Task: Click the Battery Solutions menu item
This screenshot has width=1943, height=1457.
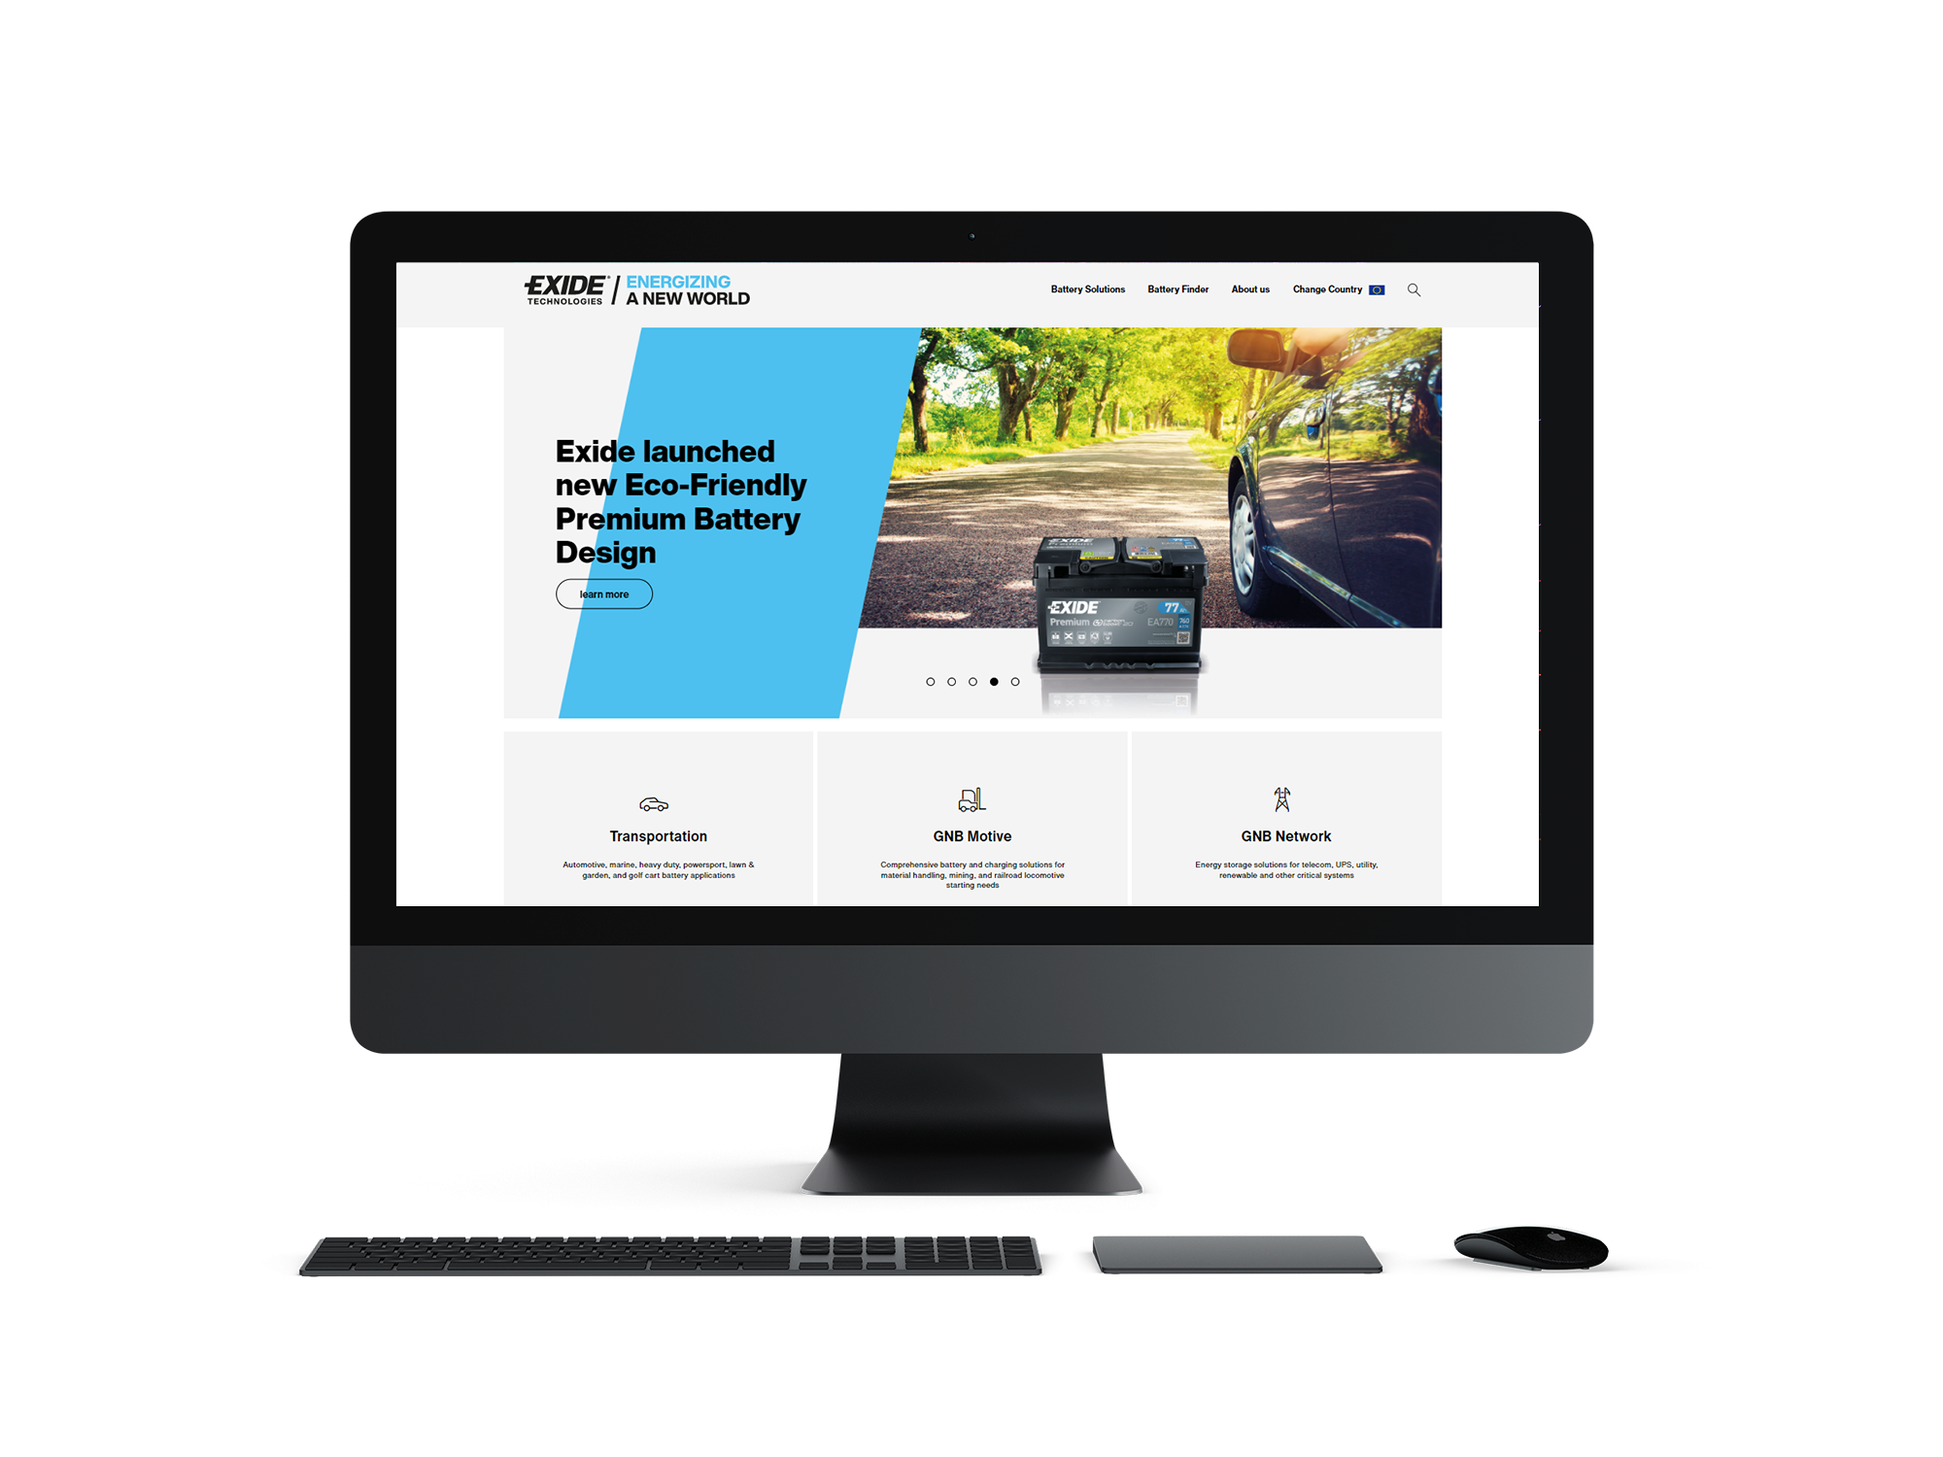Action: tap(1086, 288)
